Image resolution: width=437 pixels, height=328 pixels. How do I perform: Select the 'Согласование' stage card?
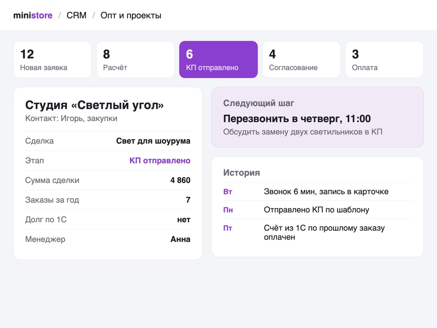point(301,59)
